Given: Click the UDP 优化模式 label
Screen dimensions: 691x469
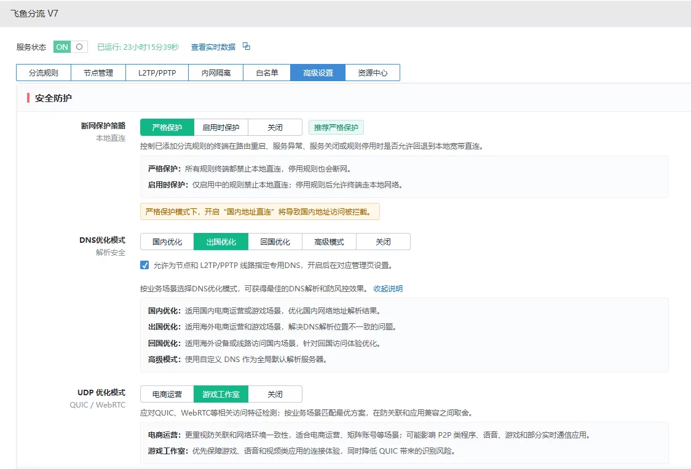Looking at the screenshot, I should point(101,392).
